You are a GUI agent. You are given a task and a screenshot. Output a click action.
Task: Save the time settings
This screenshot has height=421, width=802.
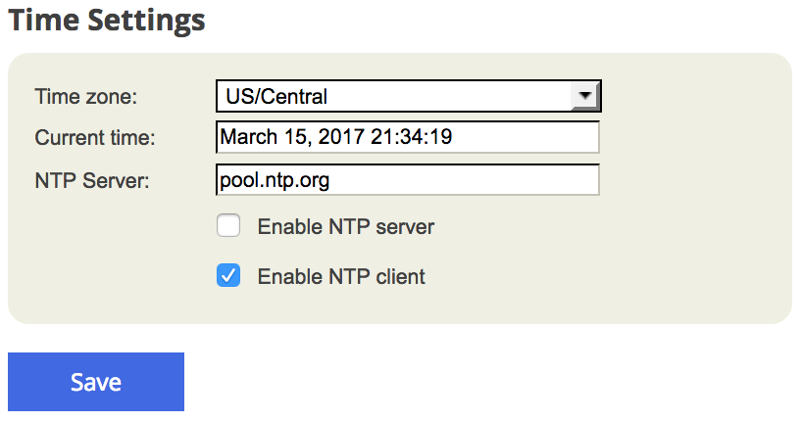point(96,382)
